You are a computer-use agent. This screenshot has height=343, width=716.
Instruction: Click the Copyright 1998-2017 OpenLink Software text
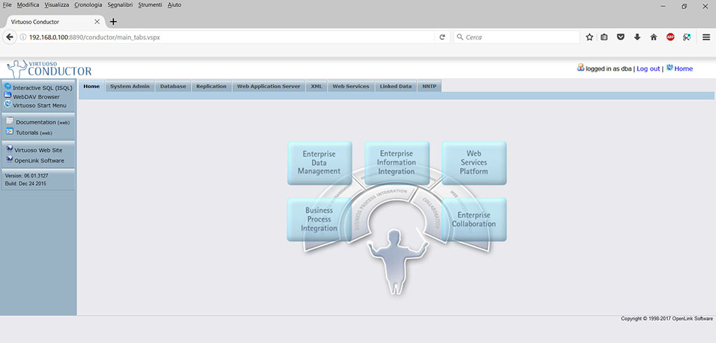tap(666, 319)
